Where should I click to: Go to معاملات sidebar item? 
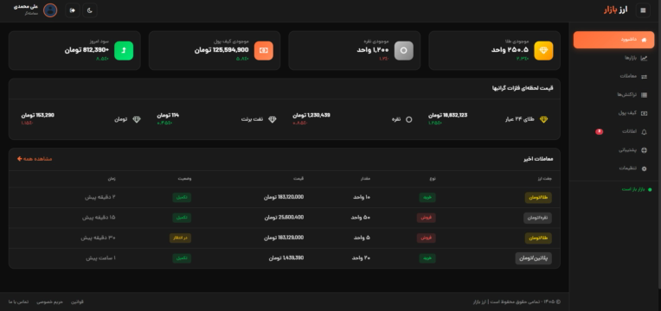[x=613, y=76]
